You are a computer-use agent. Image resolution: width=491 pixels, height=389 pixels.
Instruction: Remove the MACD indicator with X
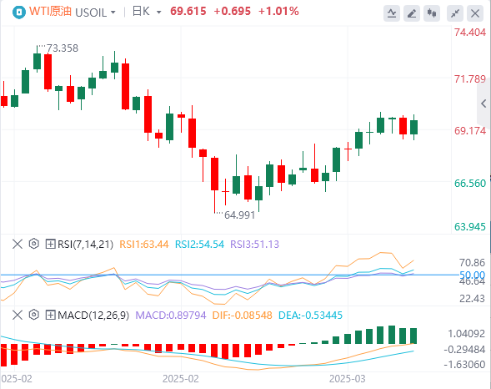click(18, 315)
